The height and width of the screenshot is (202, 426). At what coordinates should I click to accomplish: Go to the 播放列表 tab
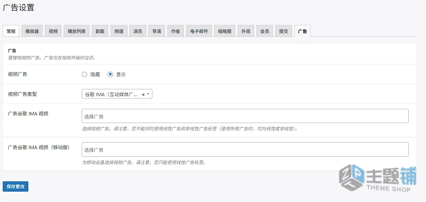click(x=77, y=31)
